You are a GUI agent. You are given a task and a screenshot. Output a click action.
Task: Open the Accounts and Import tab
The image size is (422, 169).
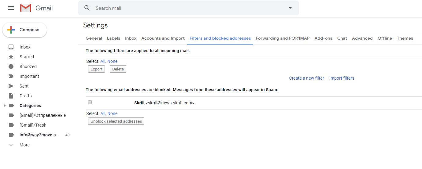point(163,38)
